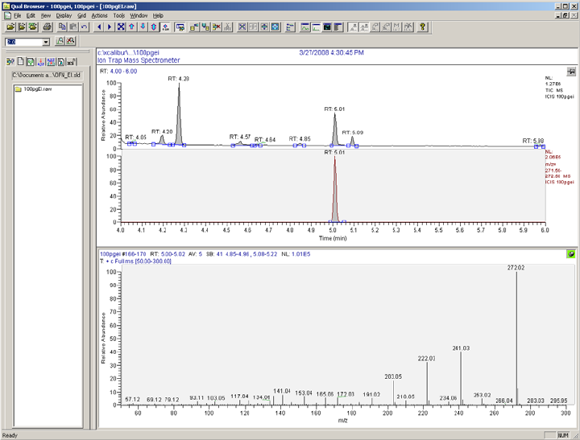580x440 pixels.
Task: Click the Open raw file folder icon
Action: click(10, 27)
